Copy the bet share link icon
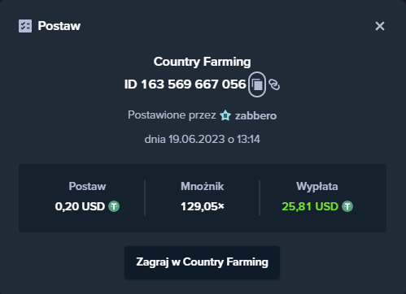This screenshot has height=294, width=406. (274, 84)
